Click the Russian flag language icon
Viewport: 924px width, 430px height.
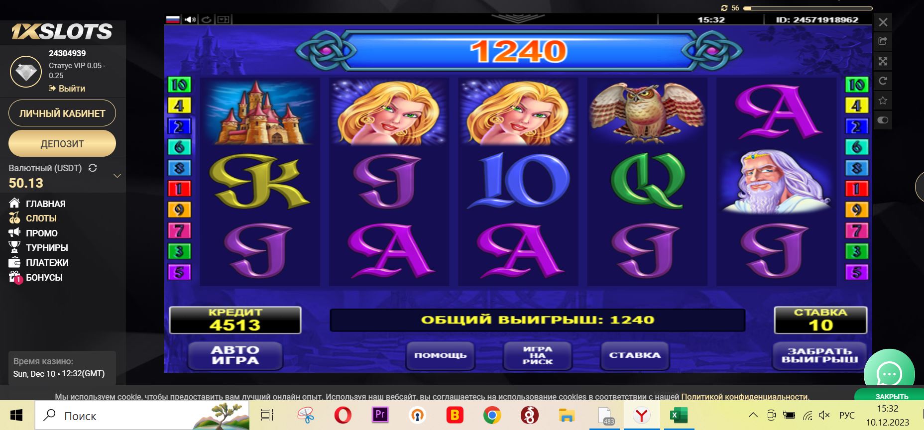pos(173,19)
